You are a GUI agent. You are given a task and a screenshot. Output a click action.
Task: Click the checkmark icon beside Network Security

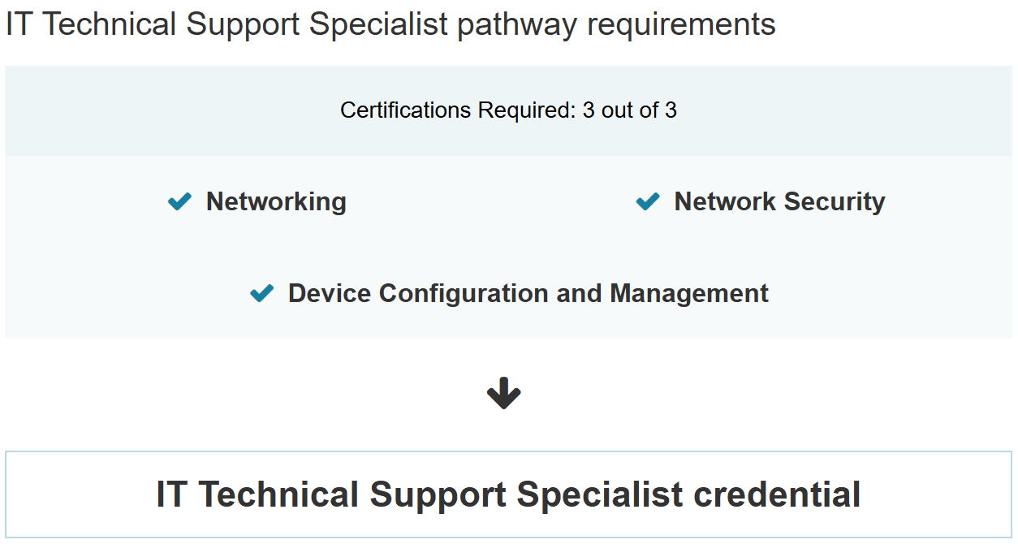point(648,201)
